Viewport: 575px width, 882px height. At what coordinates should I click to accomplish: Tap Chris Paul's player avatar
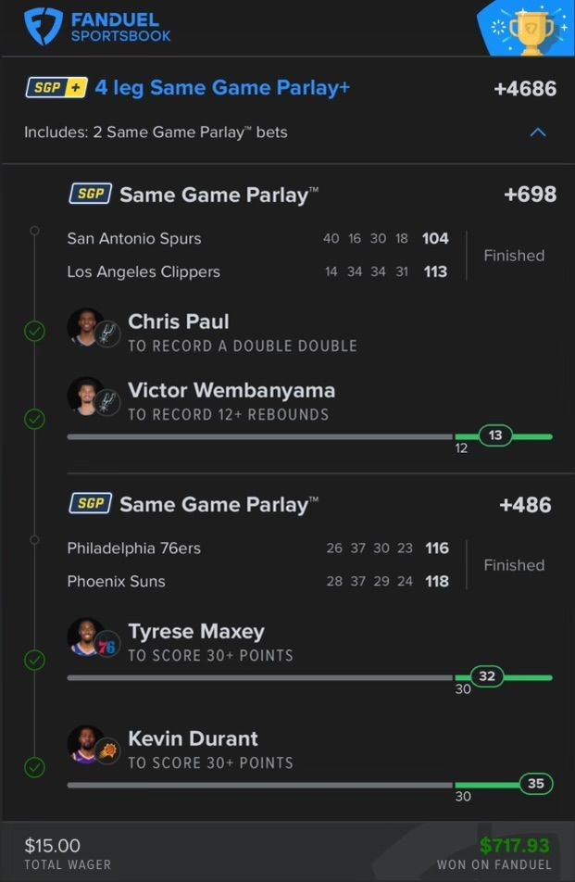pos(85,326)
